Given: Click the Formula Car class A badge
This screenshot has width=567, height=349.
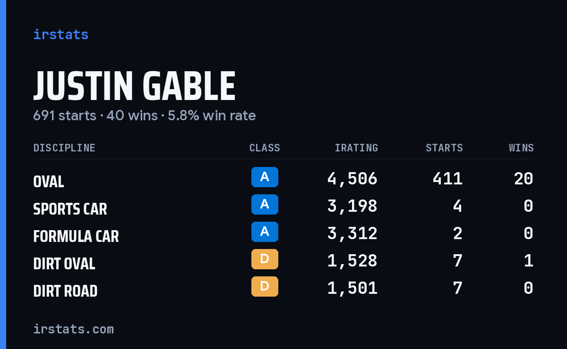Looking at the screenshot, I should (265, 232).
